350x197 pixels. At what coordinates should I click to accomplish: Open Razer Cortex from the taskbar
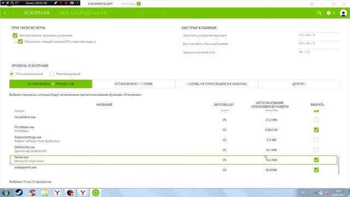pos(96,193)
